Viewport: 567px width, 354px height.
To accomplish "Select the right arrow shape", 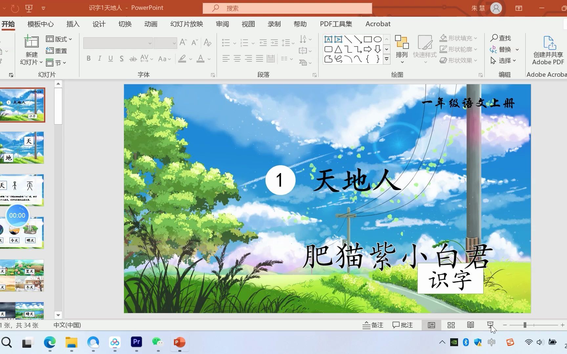I will [367, 49].
